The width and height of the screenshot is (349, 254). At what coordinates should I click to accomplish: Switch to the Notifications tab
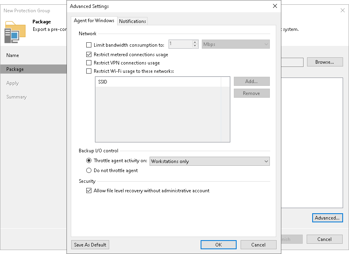coord(132,21)
